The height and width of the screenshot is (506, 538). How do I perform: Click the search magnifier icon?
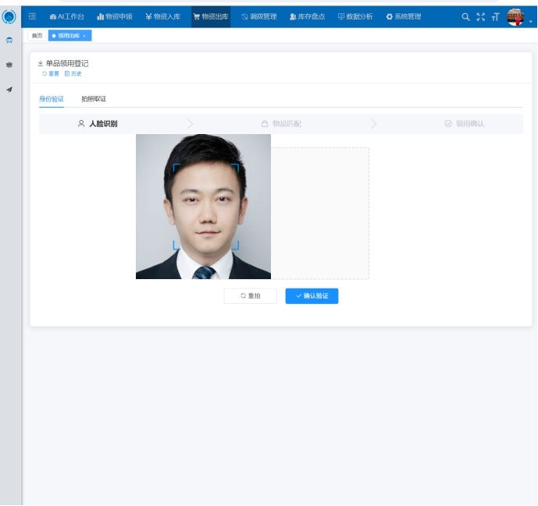(x=465, y=17)
